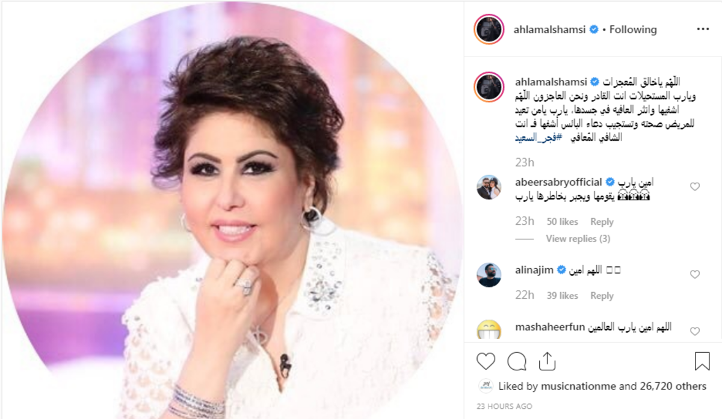Click alinajim's profile avatar
The image size is (722, 419).
click(489, 275)
